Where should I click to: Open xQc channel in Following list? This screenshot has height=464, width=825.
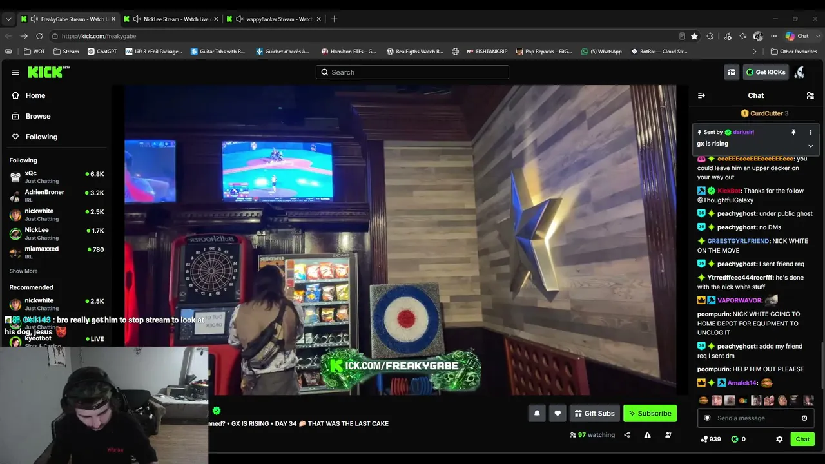pos(57,177)
